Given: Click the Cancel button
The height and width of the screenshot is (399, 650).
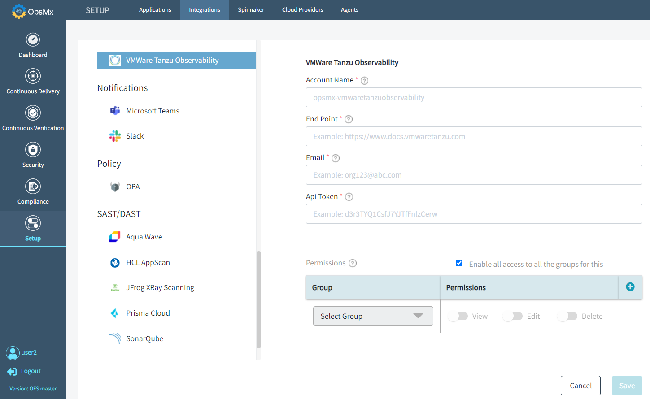Looking at the screenshot, I should click(x=580, y=385).
